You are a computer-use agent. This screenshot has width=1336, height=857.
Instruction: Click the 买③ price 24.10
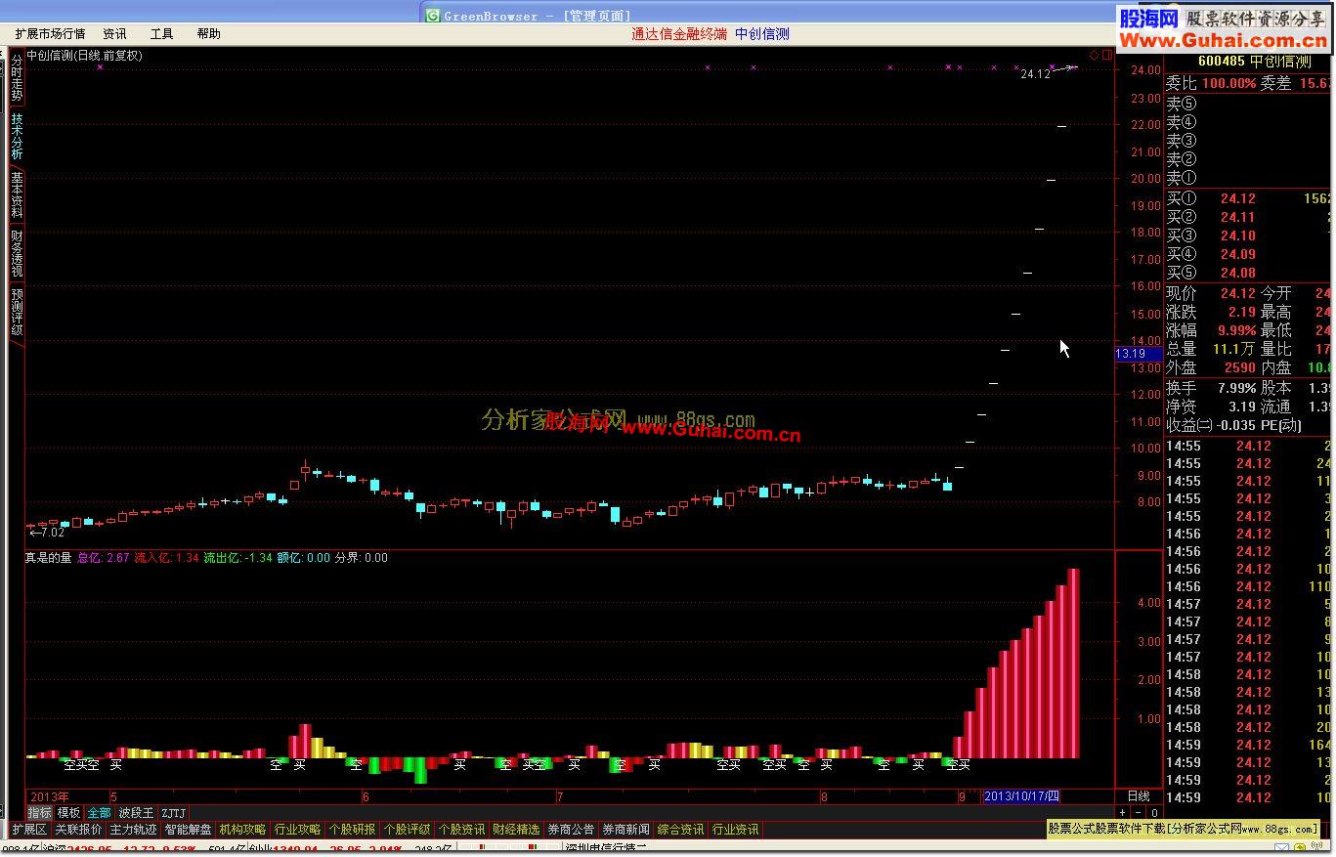click(x=1237, y=236)
